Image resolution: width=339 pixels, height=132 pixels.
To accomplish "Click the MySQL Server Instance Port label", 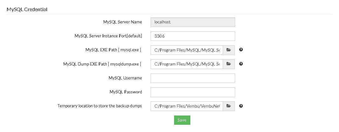I will point(108,36).
